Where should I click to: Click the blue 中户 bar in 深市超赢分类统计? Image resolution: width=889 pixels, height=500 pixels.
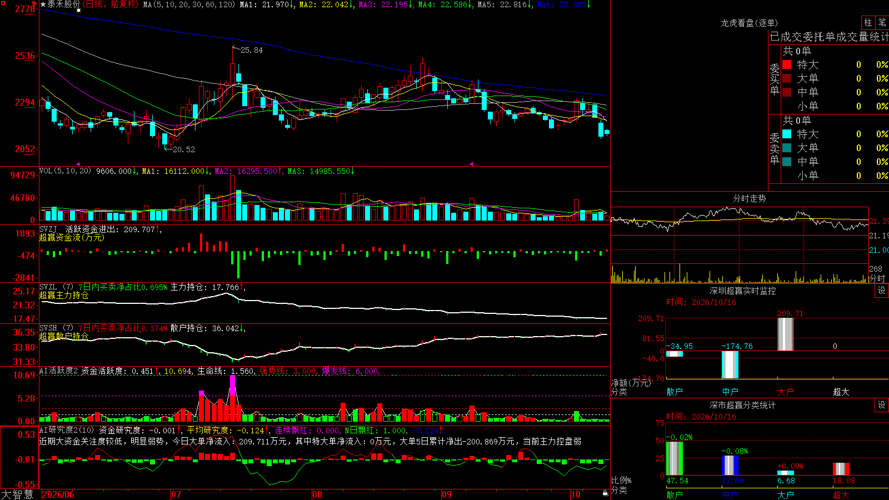(730, 466)
